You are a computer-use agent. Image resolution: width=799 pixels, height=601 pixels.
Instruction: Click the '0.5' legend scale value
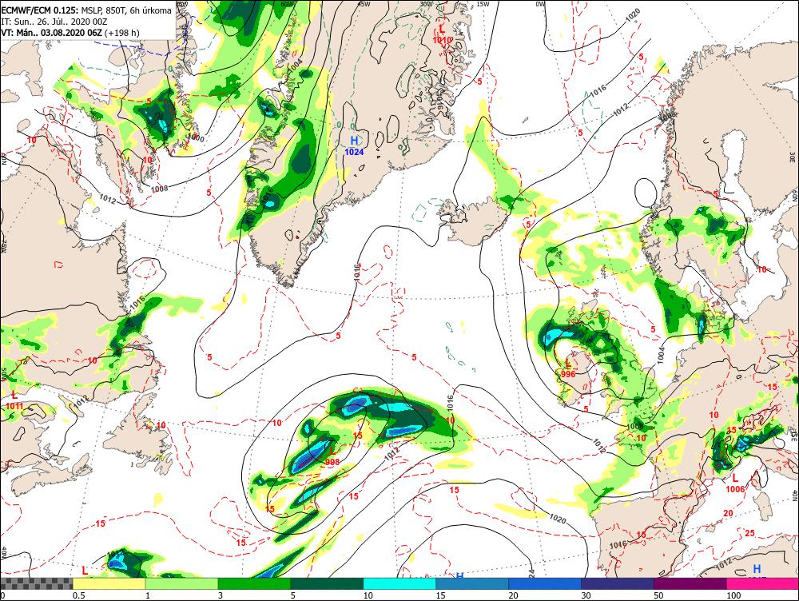tap(78, 595)
